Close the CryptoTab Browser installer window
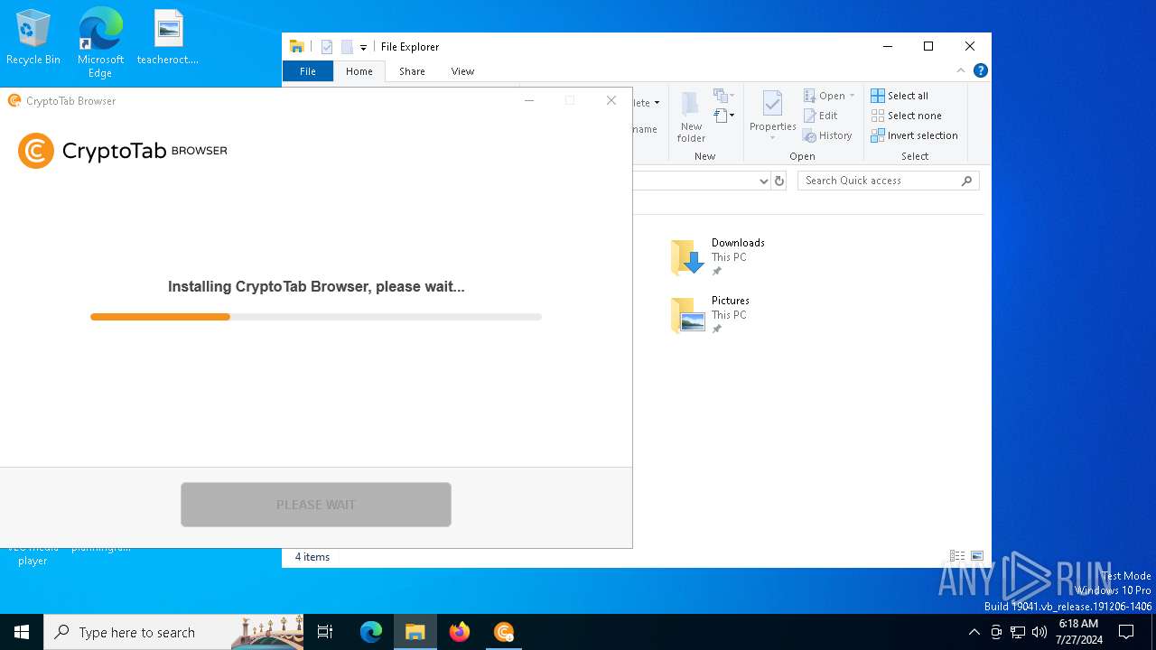Screen dimensions: 1156x650 pyautogui.click(x=611, y=100)
